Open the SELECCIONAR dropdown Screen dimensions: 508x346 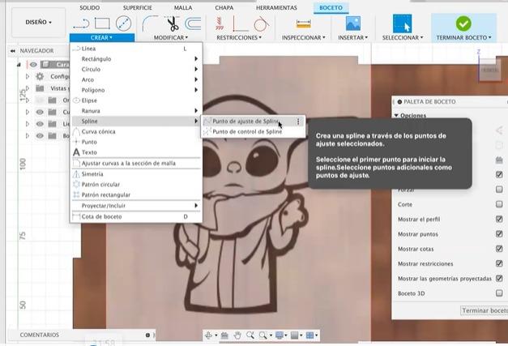403,37
